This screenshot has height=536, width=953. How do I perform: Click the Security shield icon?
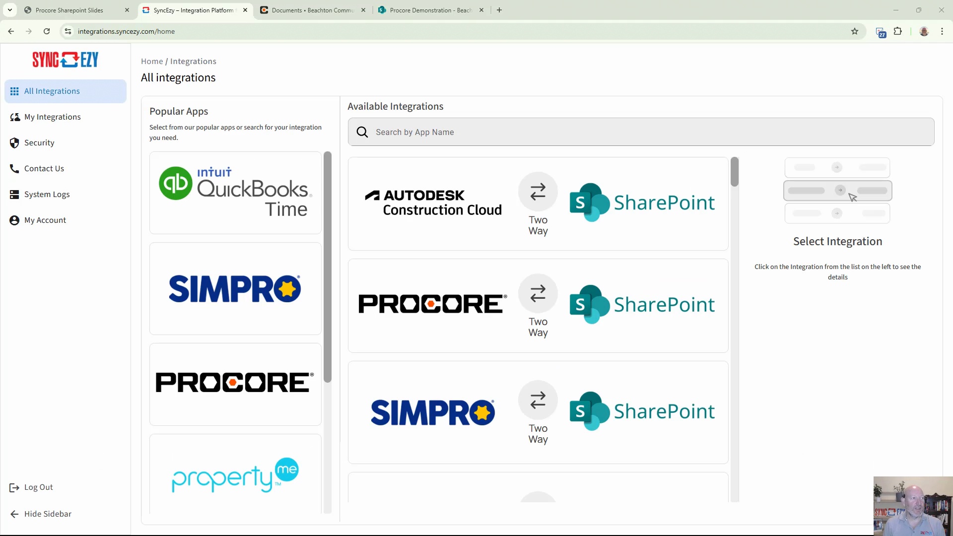click(x=14, y=142)
